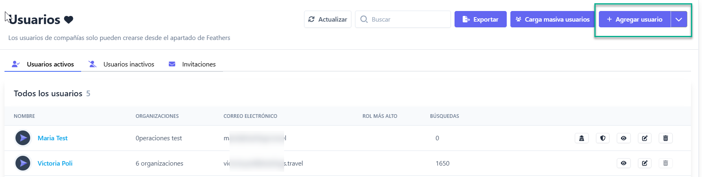Click Victoria Poli's avatar icon
The height and width of the screenshot is (177, 702).
coord(23,164)
